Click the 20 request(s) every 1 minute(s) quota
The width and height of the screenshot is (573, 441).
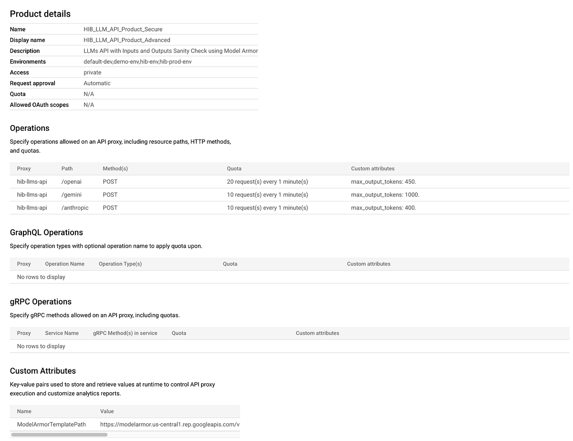(267, 182)
